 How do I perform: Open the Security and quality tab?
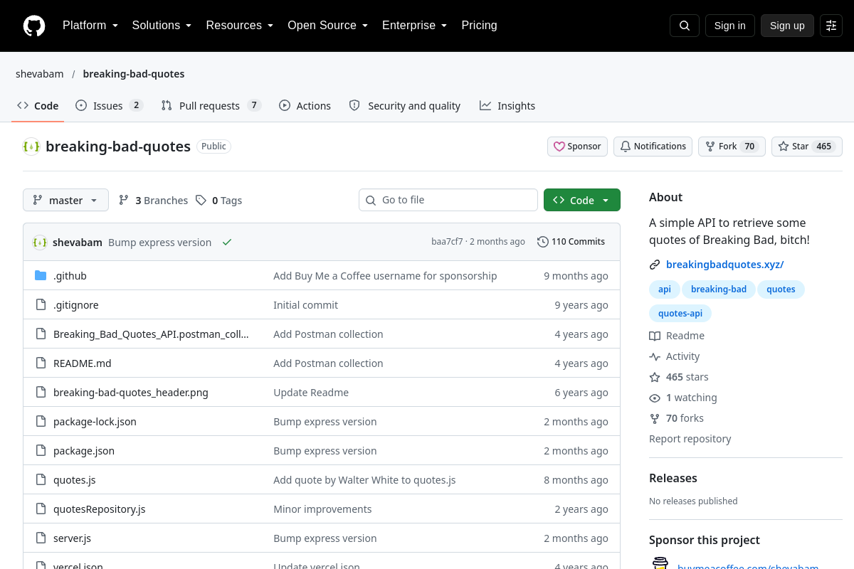tap(405, 106)
